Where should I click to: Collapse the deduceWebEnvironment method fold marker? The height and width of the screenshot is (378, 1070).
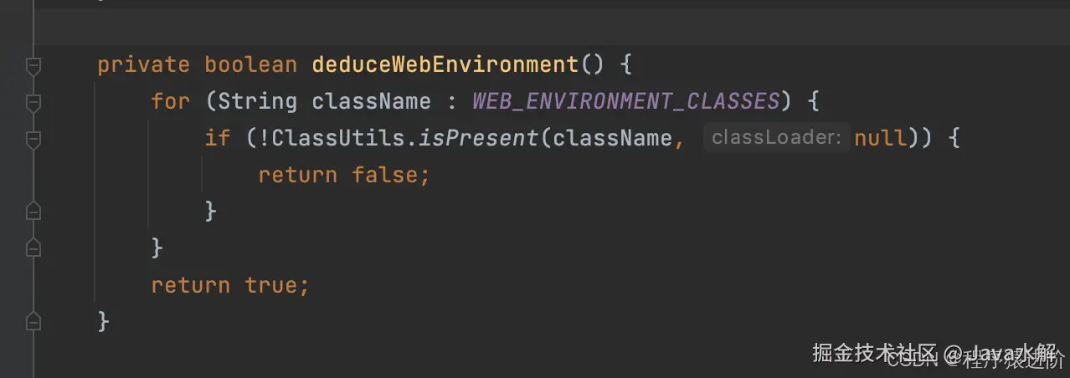pos(33,65)
